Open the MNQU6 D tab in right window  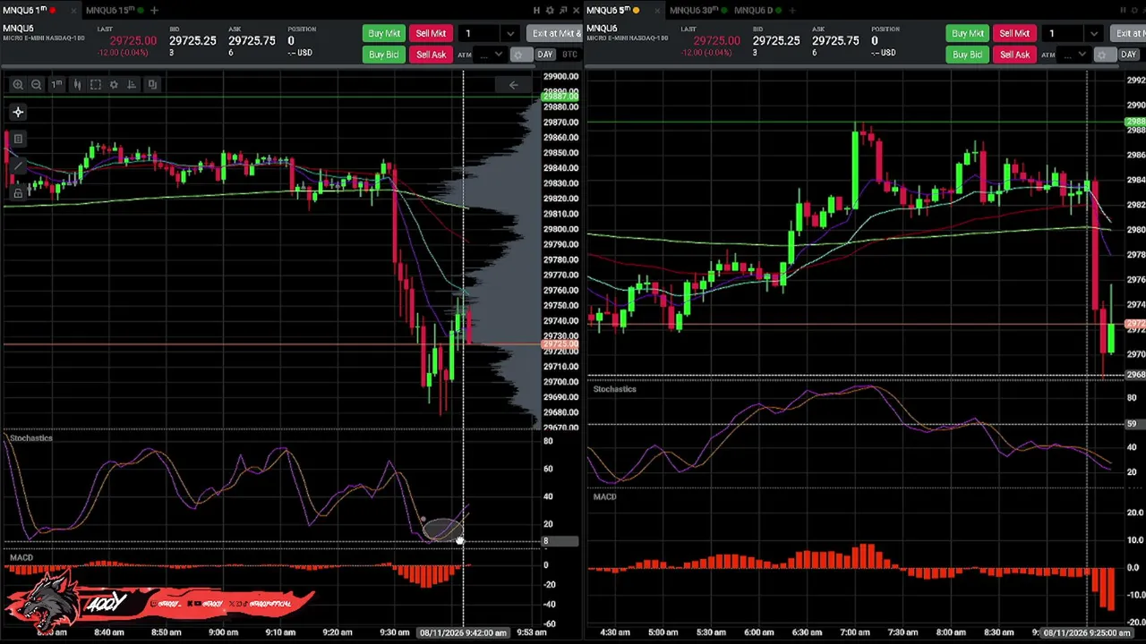click(753, 10)
